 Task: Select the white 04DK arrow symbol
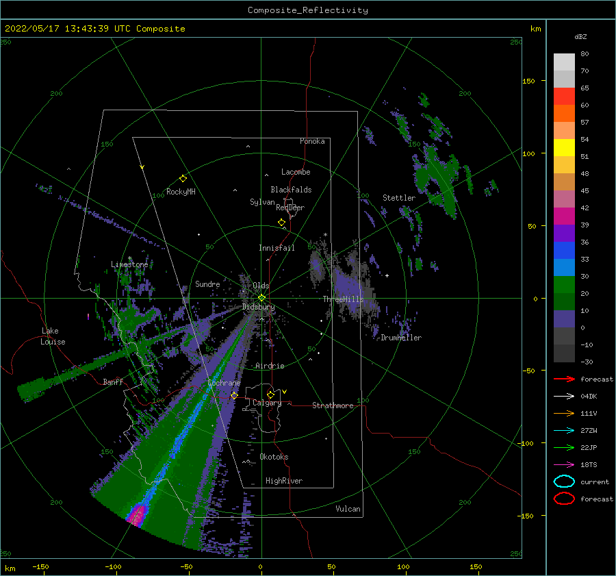point(564,396)
